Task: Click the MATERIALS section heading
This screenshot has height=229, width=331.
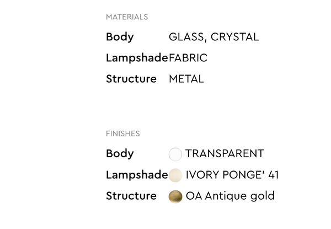Action: click(x=127, y=17)
